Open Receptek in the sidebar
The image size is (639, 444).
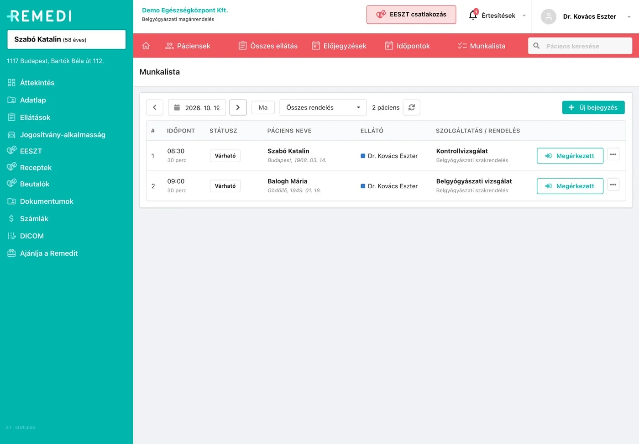pyautogui.click(x=30, y=168)
